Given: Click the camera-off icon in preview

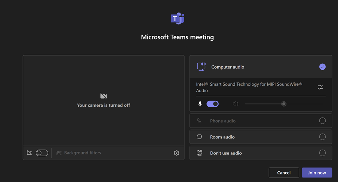Looking at the screenshot, I should [x=104, y=96].
